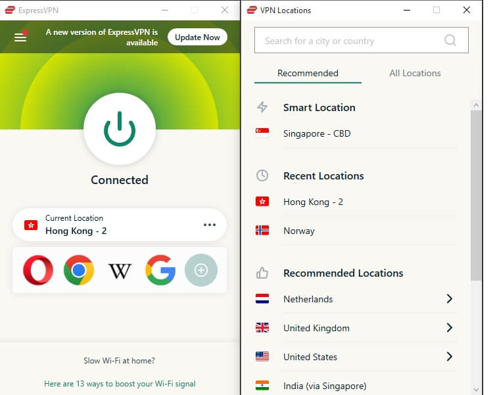Open the Wikipedia shortcut
493x395 pixels.
click(x=120, y=271)
